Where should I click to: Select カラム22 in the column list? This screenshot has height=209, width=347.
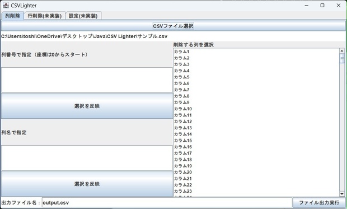tap(256, 185)
